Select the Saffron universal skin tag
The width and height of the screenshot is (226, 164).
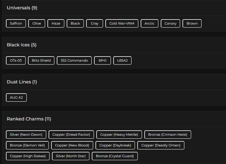[16, 23]
